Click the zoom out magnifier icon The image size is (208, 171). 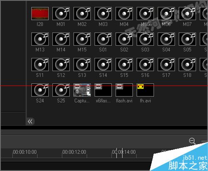click(192, 141)
